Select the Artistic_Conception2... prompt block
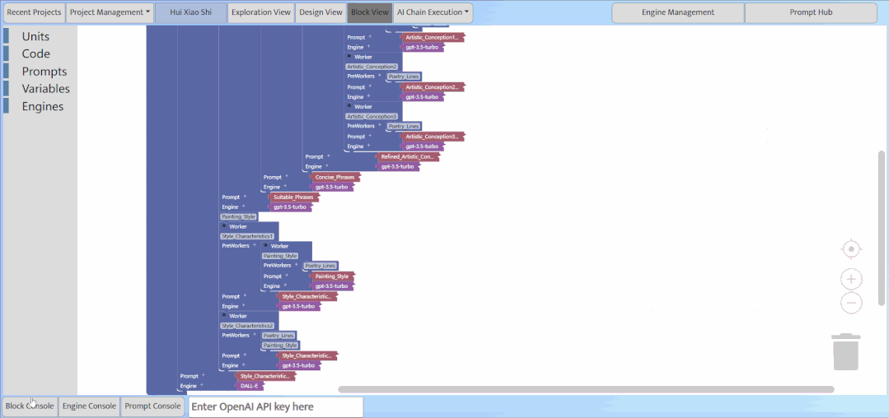Screen dimensions: 889x418 click(432, 86)
